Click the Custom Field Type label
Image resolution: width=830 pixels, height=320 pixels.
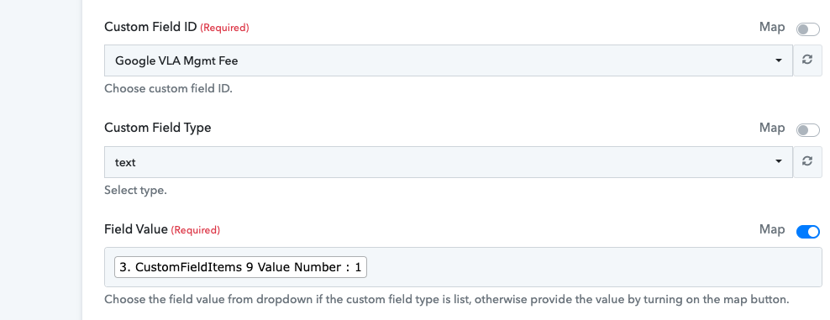pyautogui.click(x=158, y=128)
